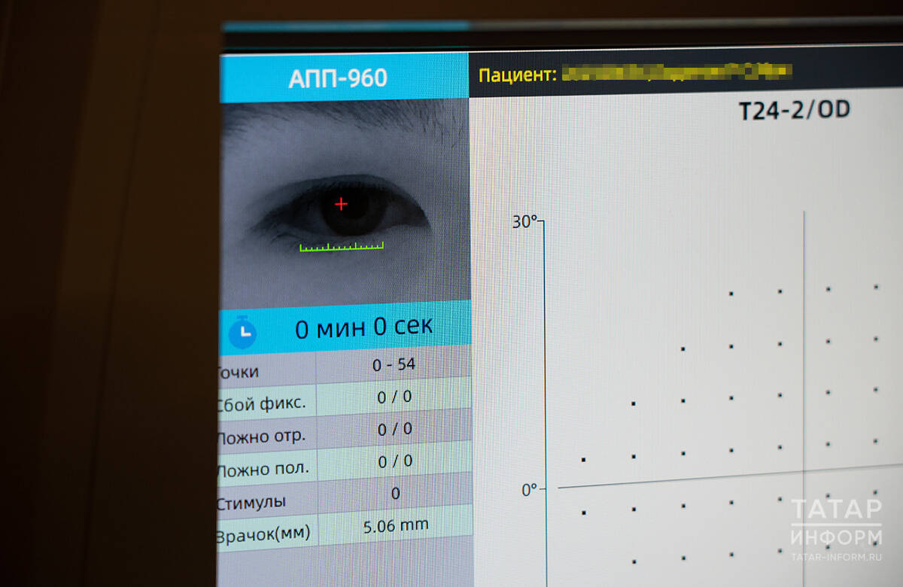
Task: Click the red crosshair on the pupil
Action: (x=342, y=204)
